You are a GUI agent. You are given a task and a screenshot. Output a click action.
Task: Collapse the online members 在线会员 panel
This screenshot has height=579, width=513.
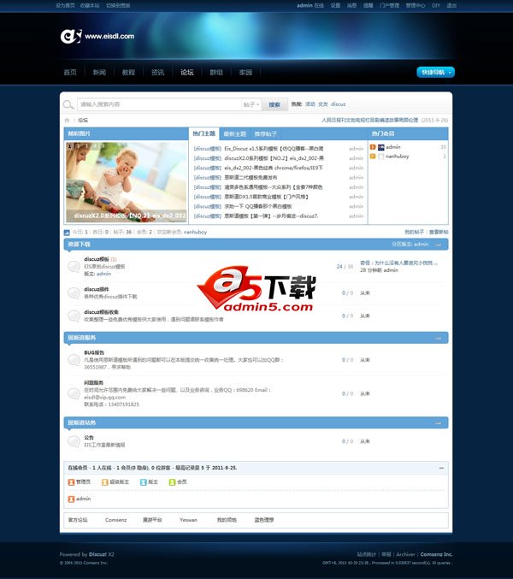(441, 468)
